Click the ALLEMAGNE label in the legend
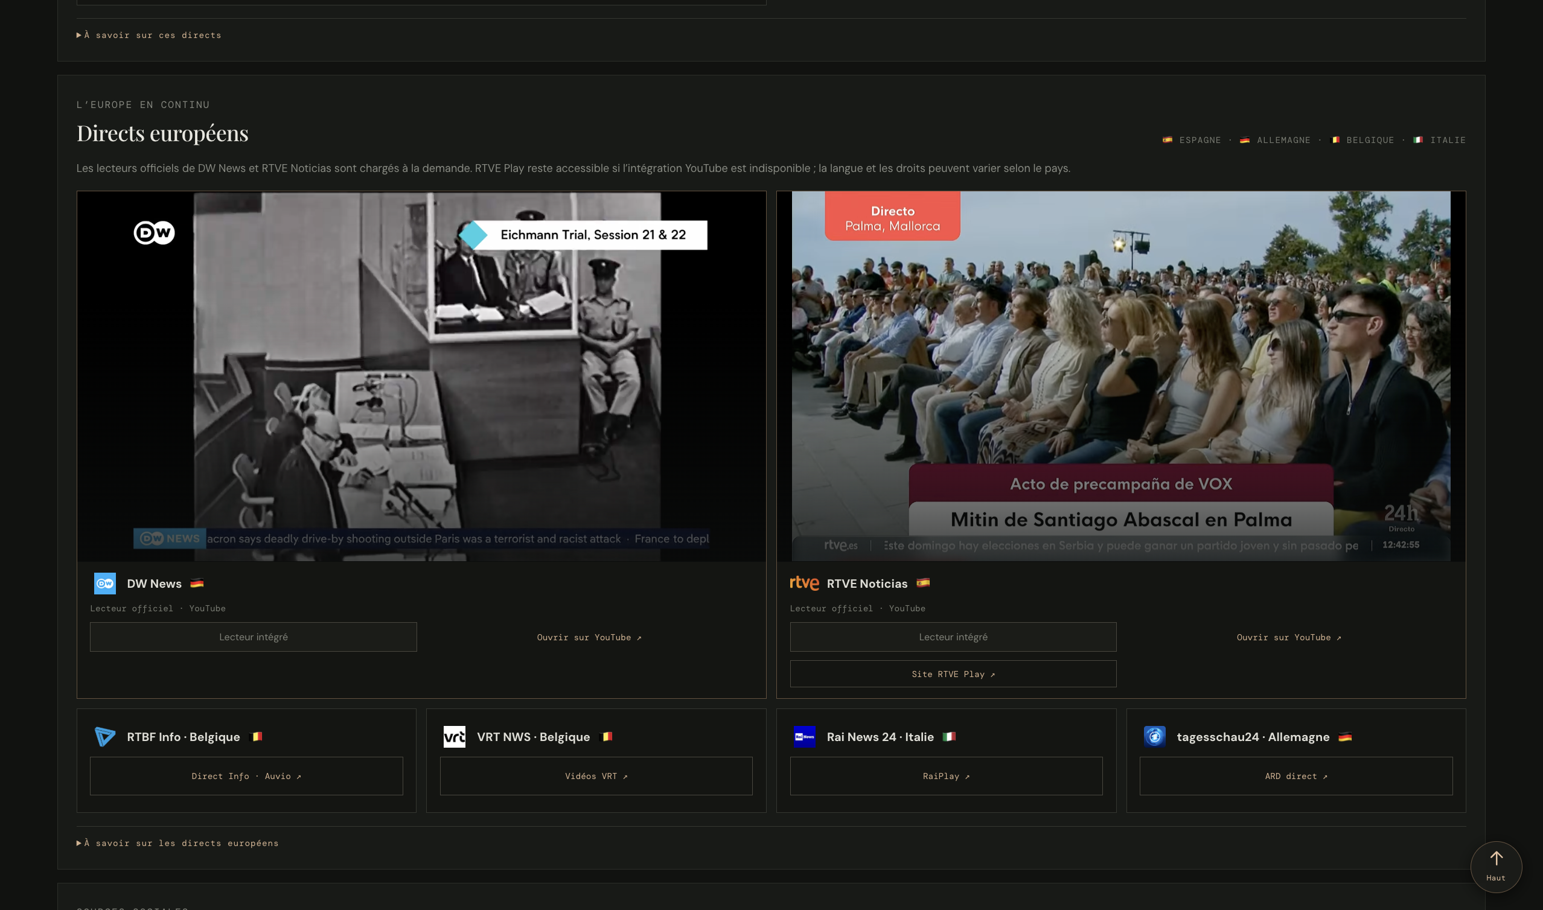Viewport: 1543px width, 910px height. coord(1283,141)
